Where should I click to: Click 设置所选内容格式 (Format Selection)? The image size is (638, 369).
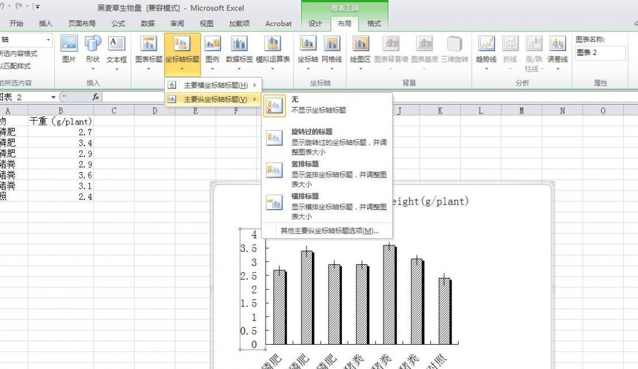19,54
